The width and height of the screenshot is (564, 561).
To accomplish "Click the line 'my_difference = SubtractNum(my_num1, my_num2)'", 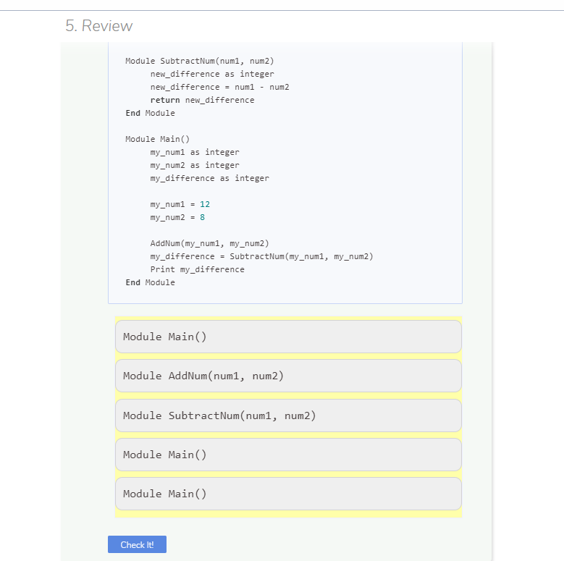I will [x=261, y=256].
